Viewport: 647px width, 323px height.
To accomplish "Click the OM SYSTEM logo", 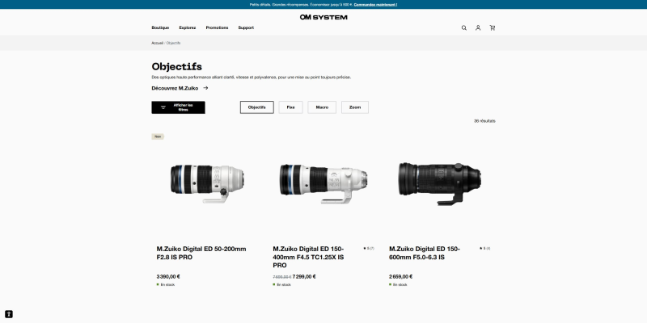I will click(323, 17).
